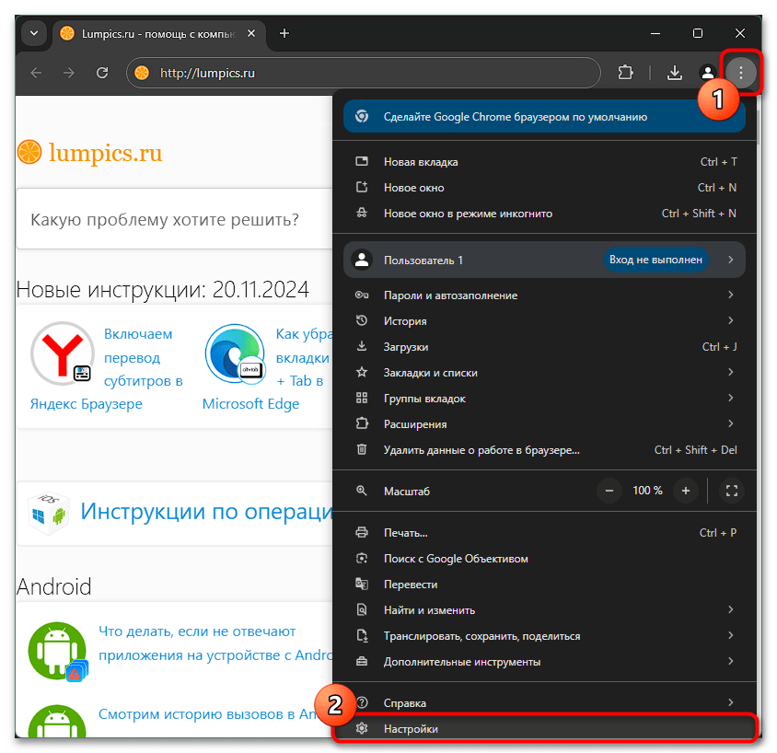Click the 'Масштаб' magnifier icon
The height and width of the screenshot is (753, 777).
362,491
